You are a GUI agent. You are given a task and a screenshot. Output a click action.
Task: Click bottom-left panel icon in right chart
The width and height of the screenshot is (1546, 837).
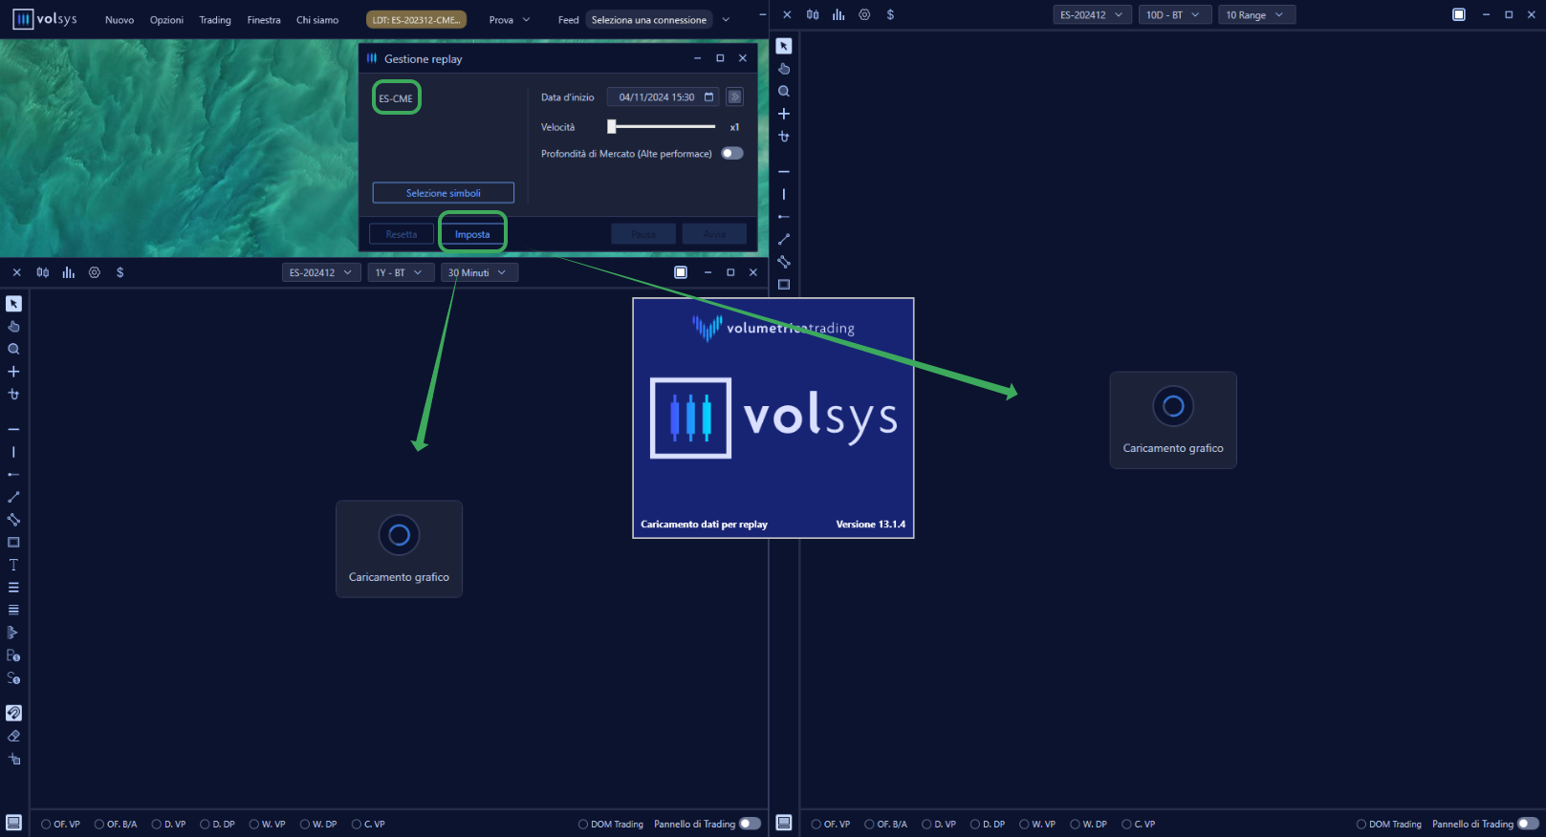pyautogui.click(x=784, y=823)
